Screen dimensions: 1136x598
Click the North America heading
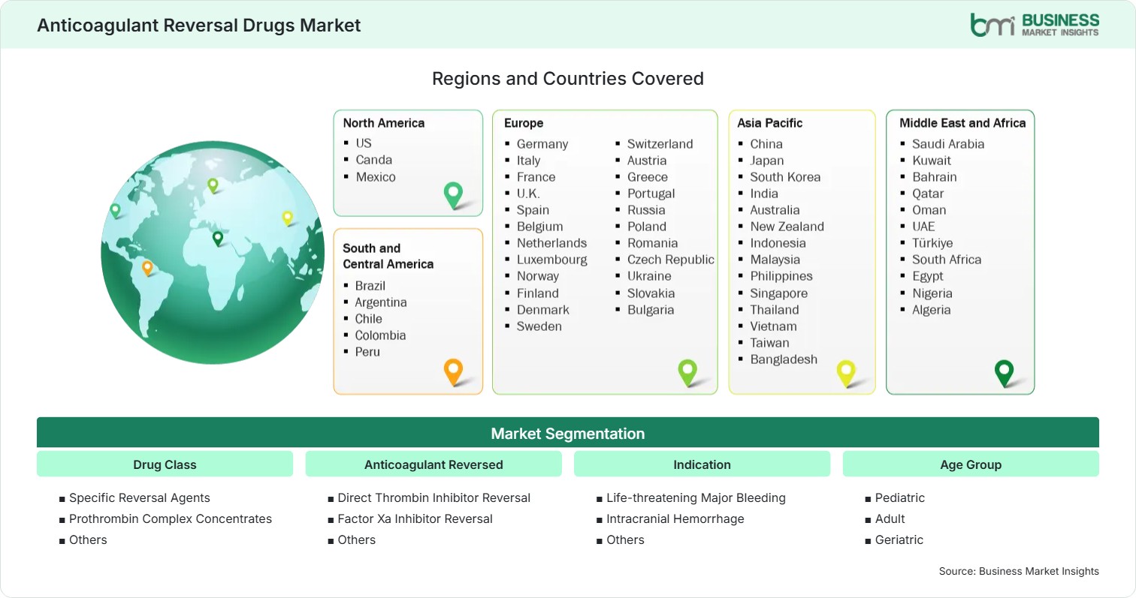384,122
